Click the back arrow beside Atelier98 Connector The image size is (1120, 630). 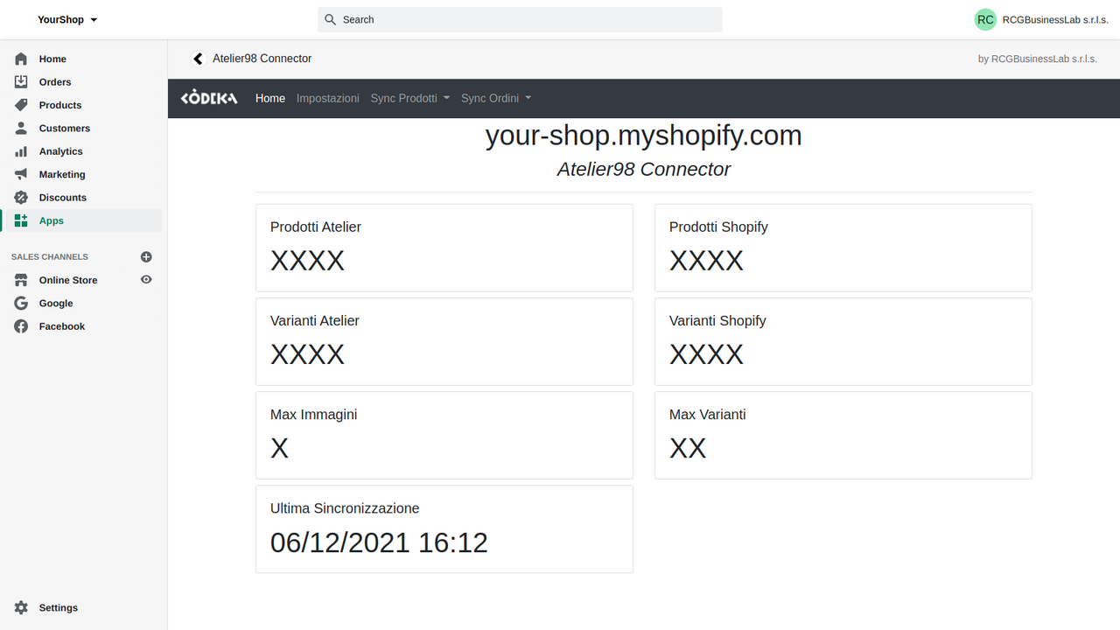coord(198,59)
